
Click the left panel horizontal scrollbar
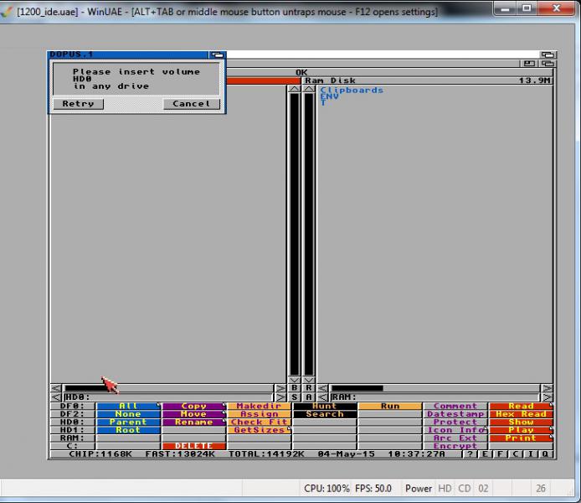[x=167, y=388]
